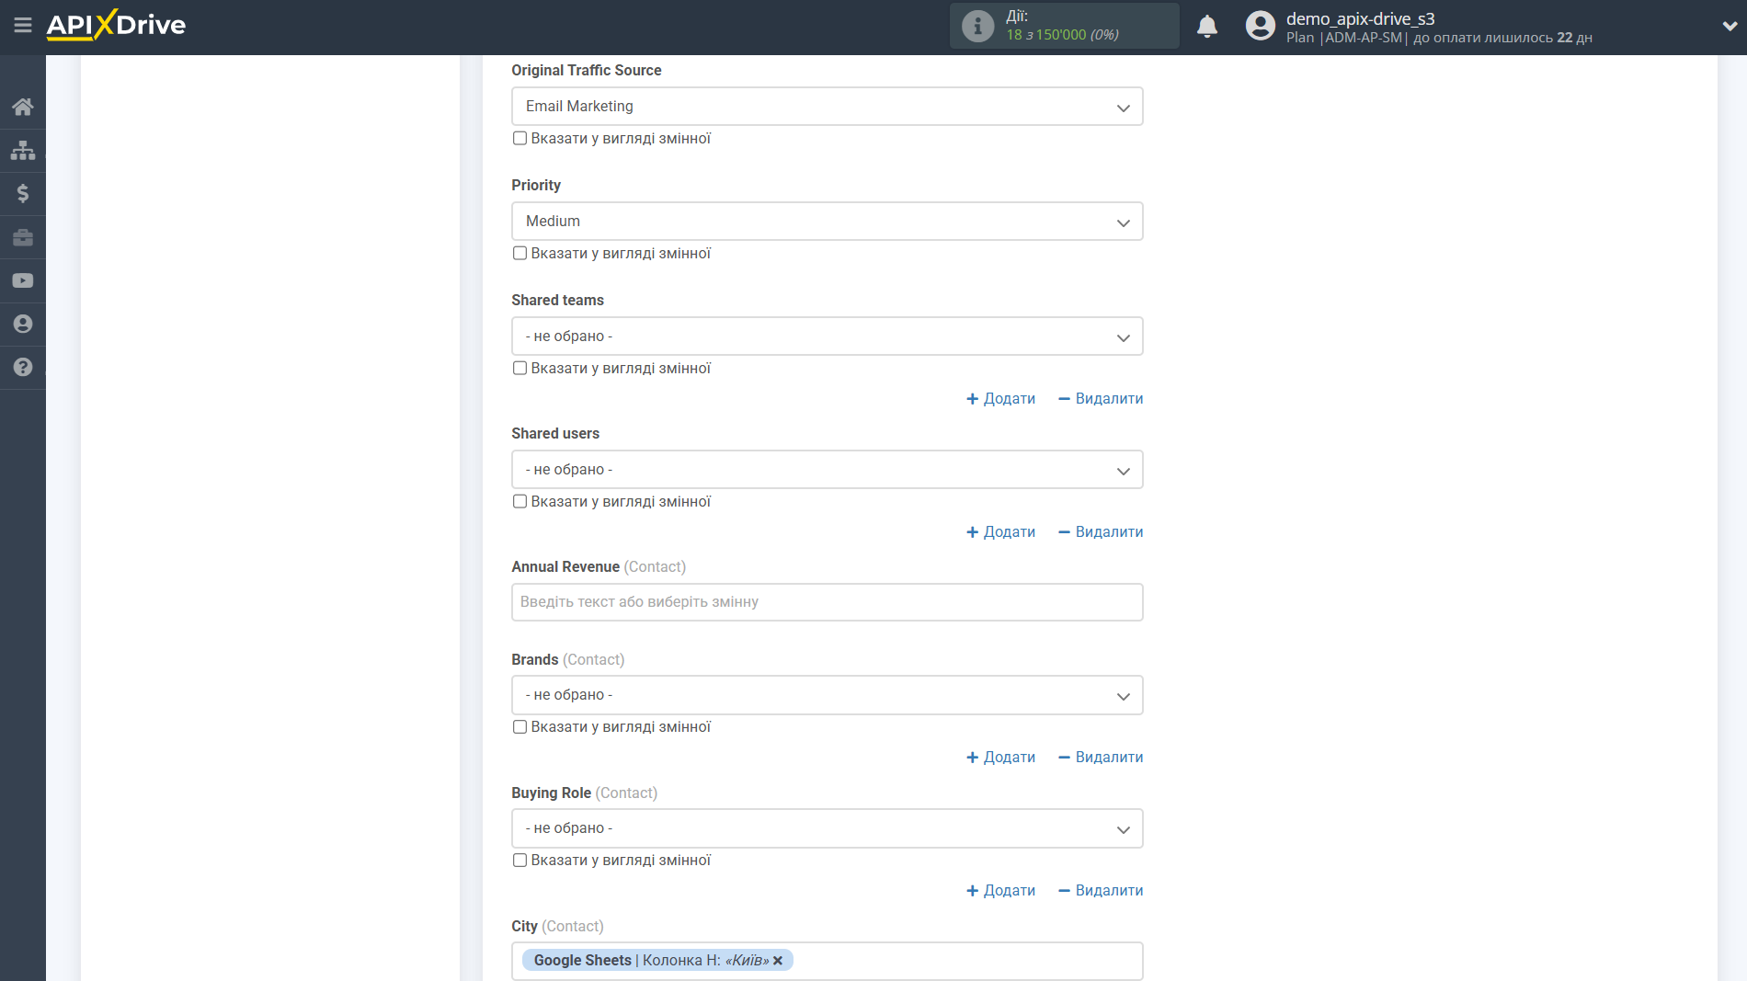Click Додати under Buying Role
This screenshot has height=981, width=1747.
1000,891
